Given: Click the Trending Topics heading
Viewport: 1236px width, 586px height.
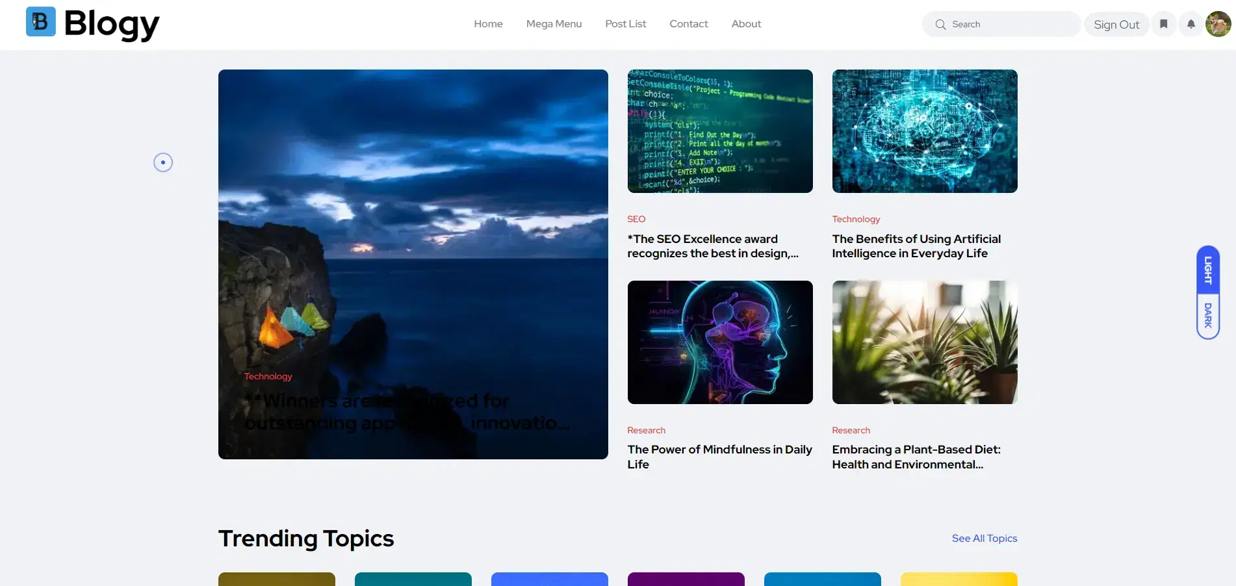Looking at the screenshot, I should coord(306,539).
